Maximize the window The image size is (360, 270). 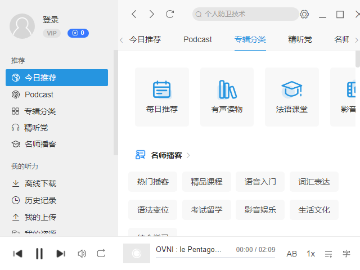[340, 15]
